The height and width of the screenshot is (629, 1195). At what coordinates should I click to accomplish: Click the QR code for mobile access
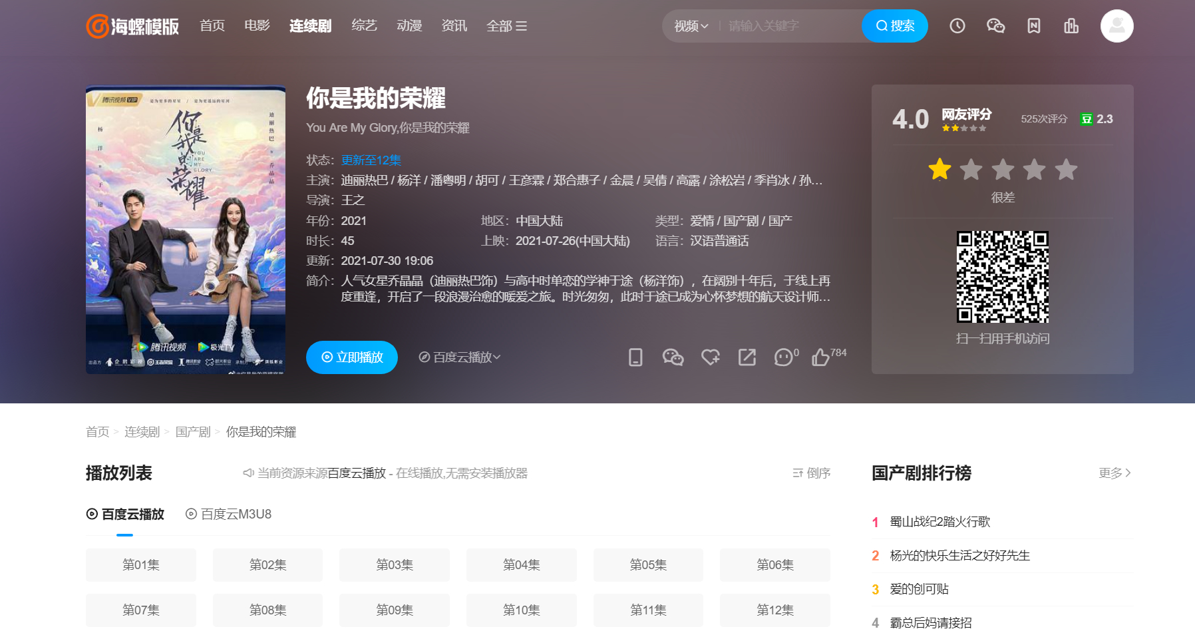(x=1003, y=277)
